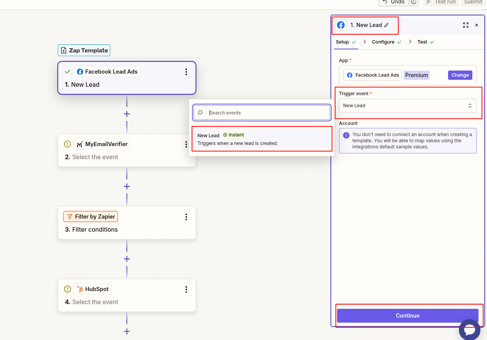Click the Facebook Lead Ads icon on step 1
The width and height of the screenshot is (487, 340).
click(80, 71)
